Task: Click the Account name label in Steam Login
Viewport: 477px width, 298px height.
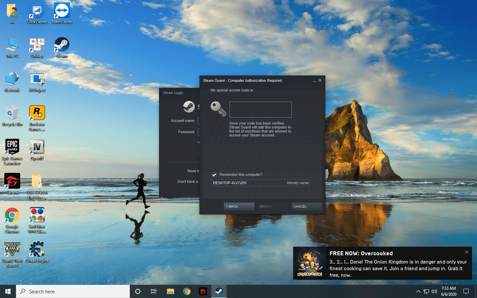Action: 183,121
